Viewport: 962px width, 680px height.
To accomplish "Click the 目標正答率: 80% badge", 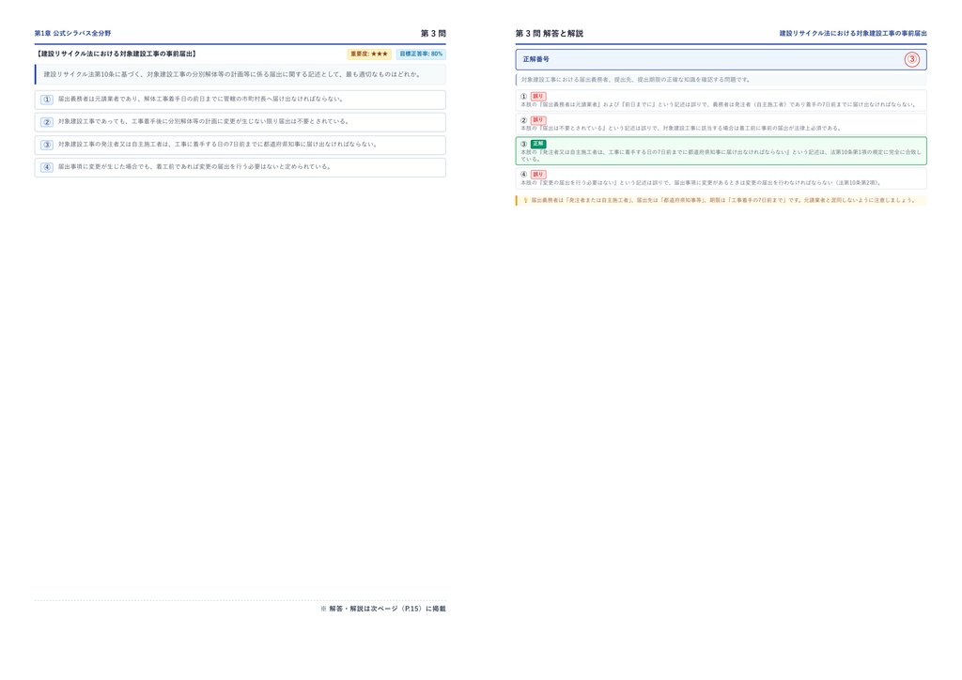I will coord(421,54).
